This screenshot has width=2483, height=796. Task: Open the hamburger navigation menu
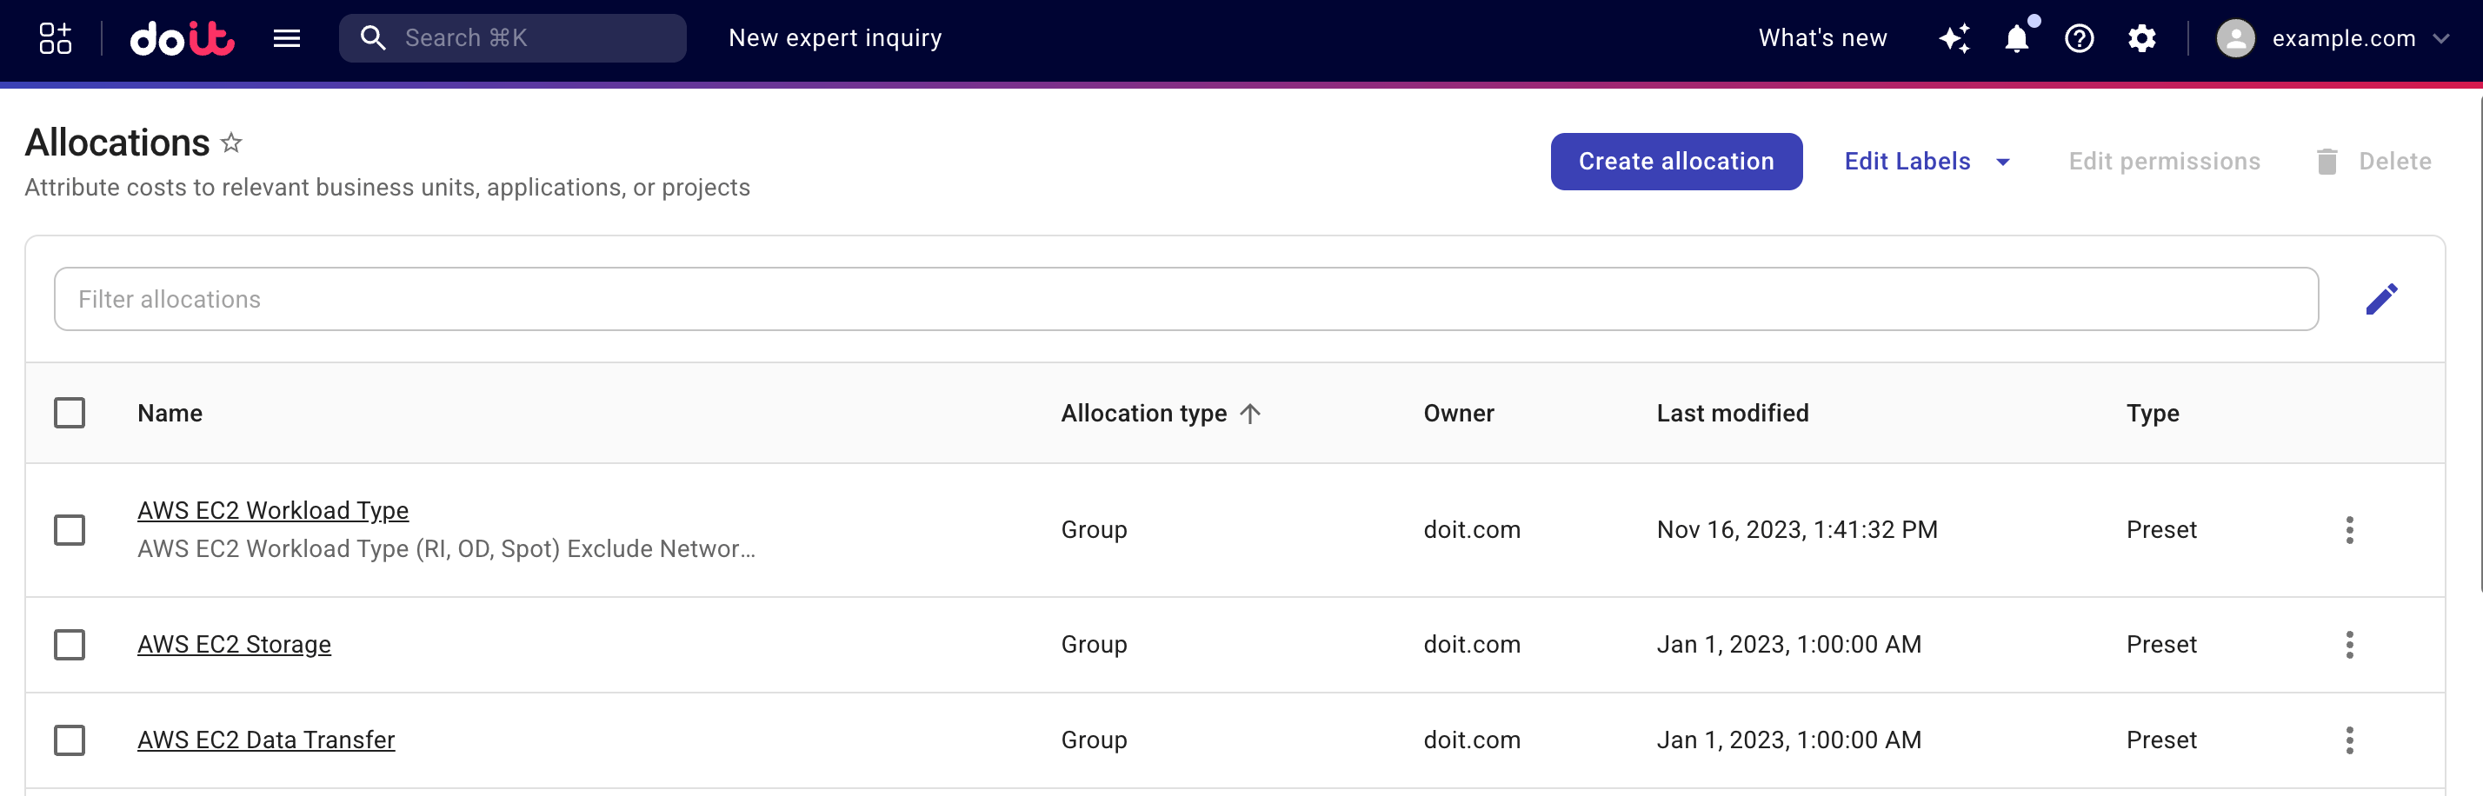pos(287,38)
